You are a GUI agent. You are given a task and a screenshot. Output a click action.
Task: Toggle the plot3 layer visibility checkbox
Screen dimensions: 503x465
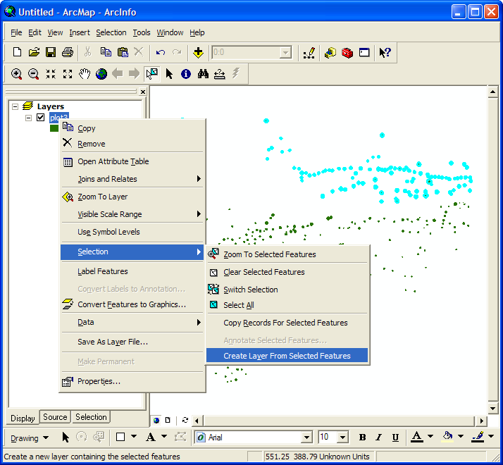tap(40, 118)
